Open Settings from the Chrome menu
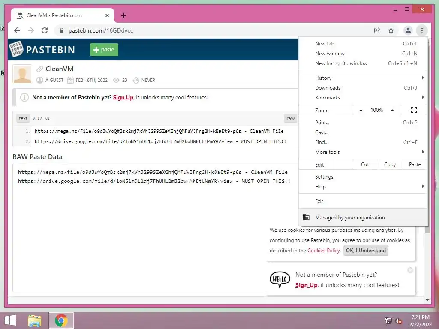The height and width of the screenshot is (329, 439). coord(363,177)
